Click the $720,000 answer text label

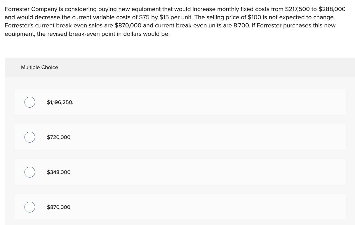coord(59,137)
